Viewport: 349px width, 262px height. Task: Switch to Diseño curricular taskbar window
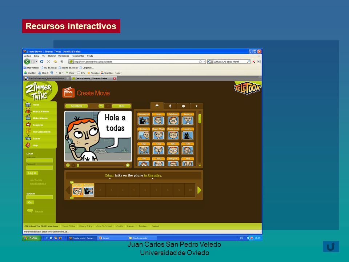[141, 238]
